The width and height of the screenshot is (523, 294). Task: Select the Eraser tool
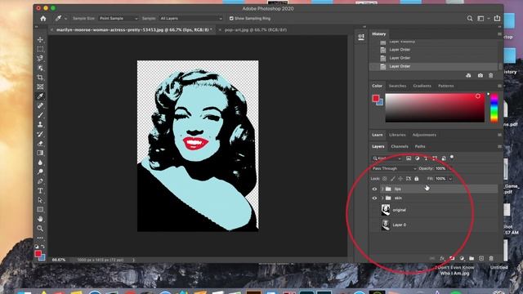(x=40, y=144)
